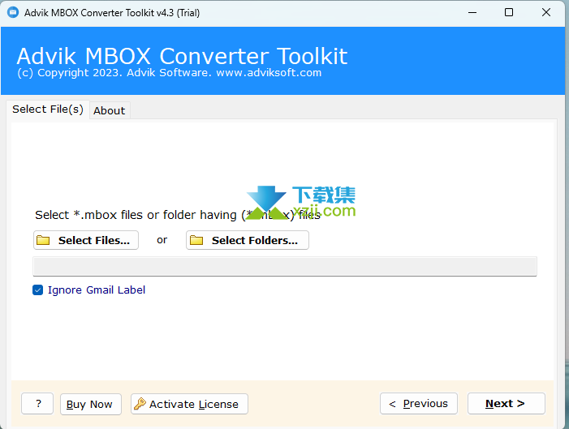569x429 pixels.
Task: Go to the Next step
Action: point(506,403)
